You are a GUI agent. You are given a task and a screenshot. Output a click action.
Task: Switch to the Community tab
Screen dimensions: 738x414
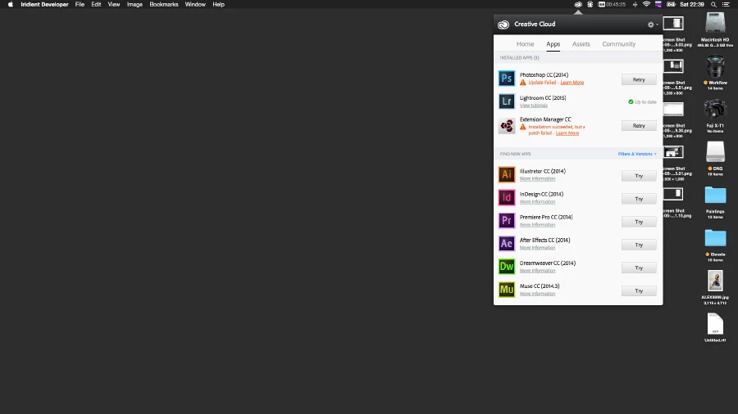618,43
